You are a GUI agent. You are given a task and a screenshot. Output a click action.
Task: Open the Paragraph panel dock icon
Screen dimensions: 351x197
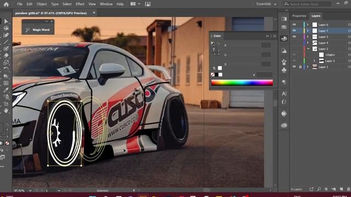(x=284, y=82)
